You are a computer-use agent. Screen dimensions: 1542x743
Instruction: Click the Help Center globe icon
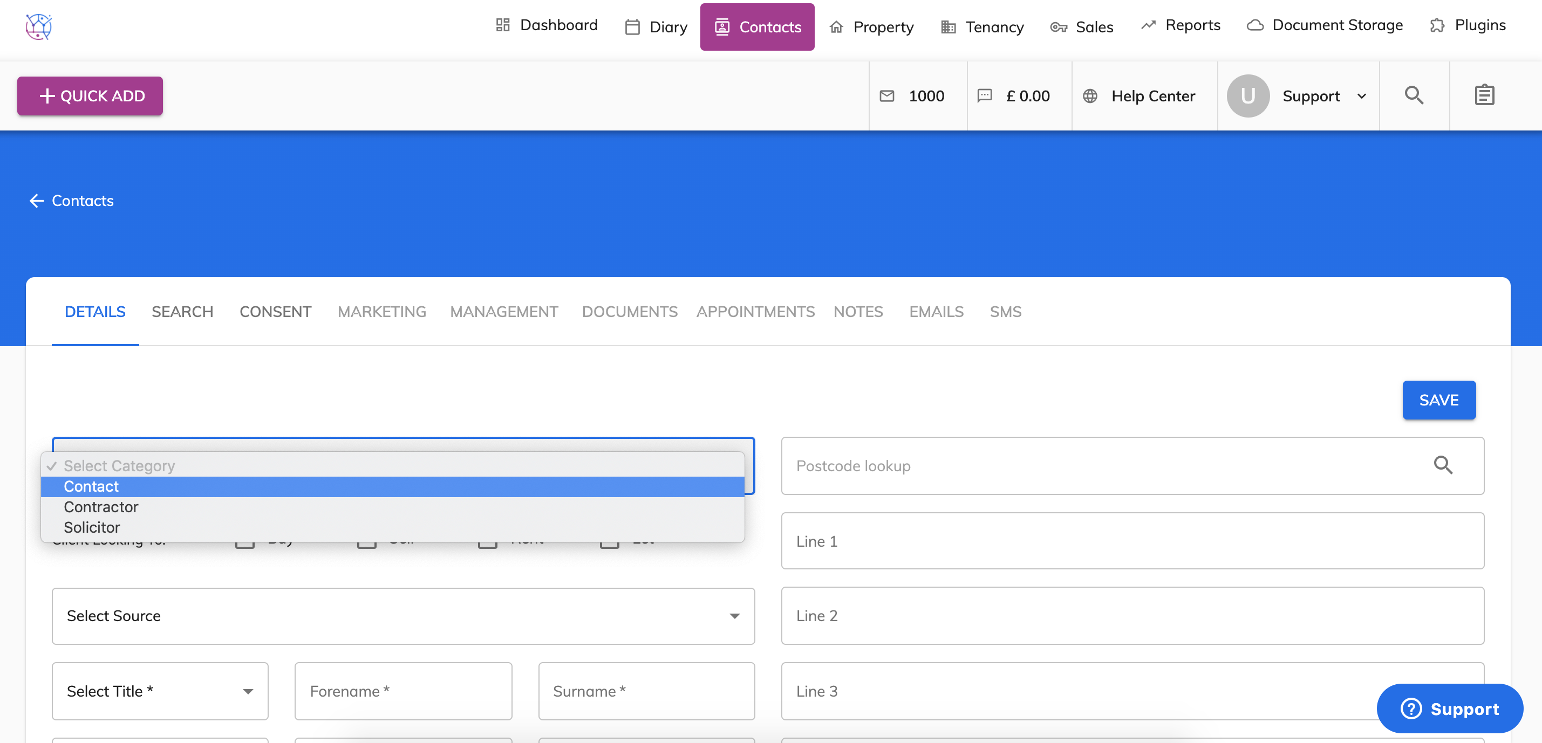pyautogui.click(x=1089, y=96)
